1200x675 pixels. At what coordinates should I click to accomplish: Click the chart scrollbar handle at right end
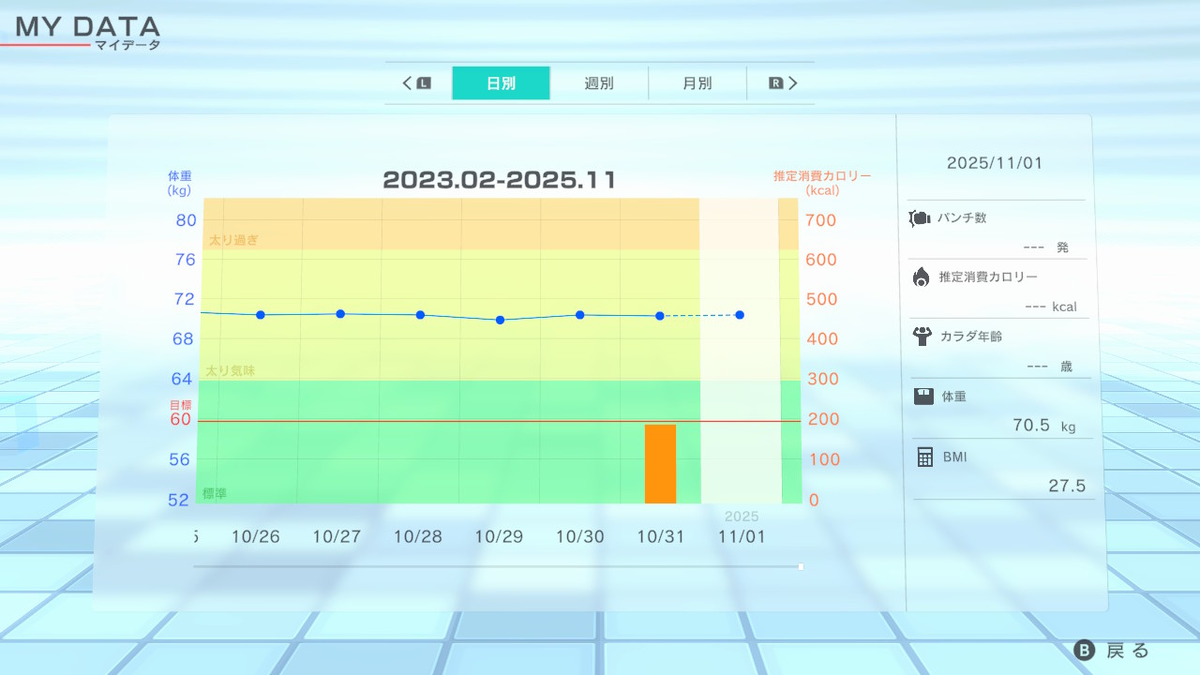pyautogui.click(x=801, y=566)
